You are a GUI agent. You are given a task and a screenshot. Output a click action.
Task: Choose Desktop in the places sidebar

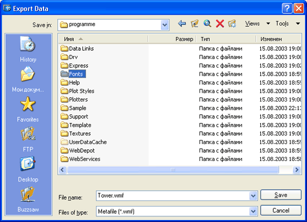28,169
